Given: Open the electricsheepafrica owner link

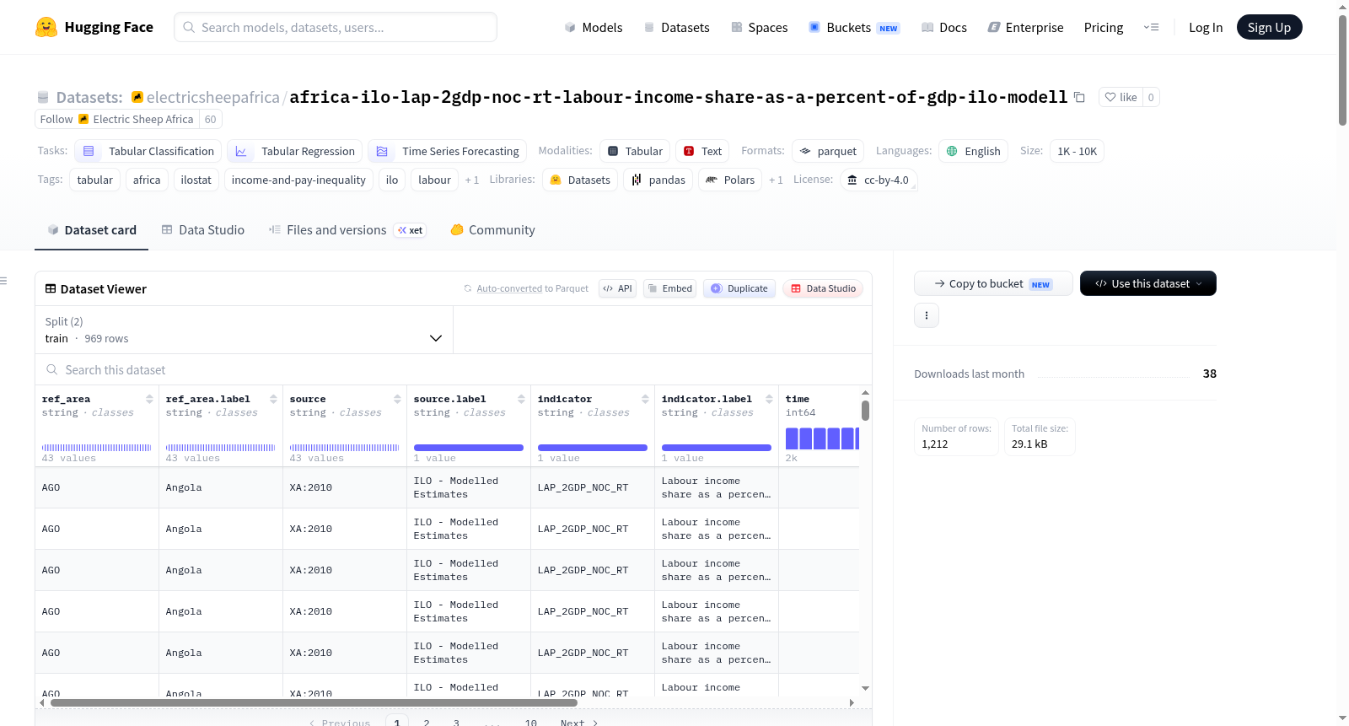Looking at the screenshot, I should coord(213,97).
